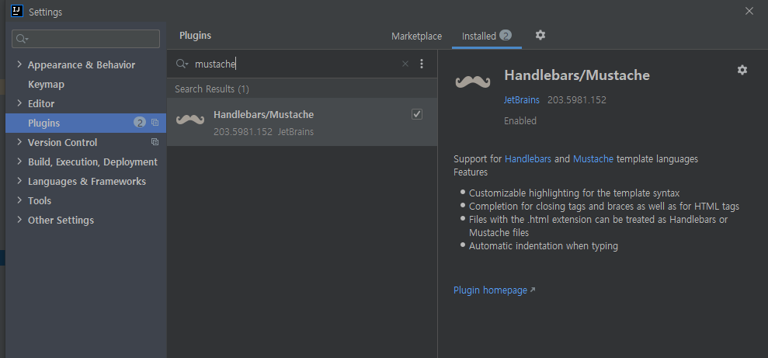Screen dimensions: 768x358
Task: Click the version 203.5981.152 in the details pane
Action: coord(576,100)
